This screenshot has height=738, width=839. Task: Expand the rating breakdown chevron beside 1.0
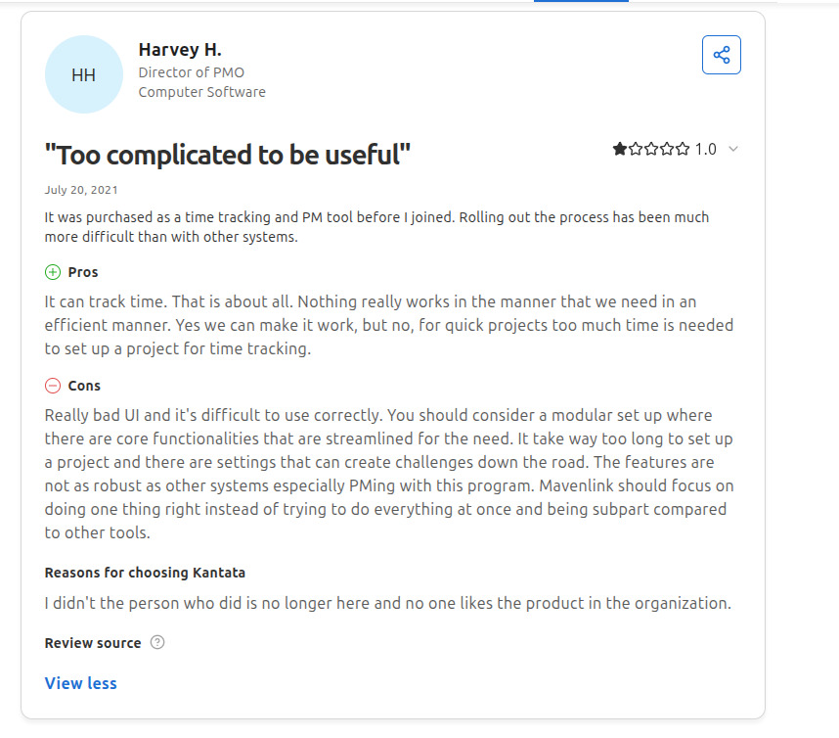click(733, 150)
